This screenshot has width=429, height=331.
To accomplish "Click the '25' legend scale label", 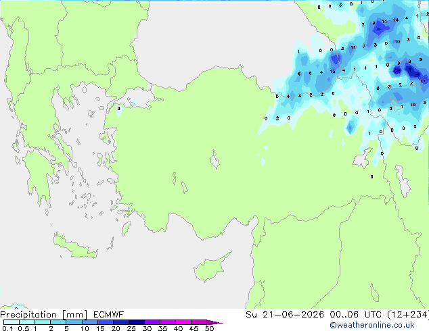I will 131,328.
